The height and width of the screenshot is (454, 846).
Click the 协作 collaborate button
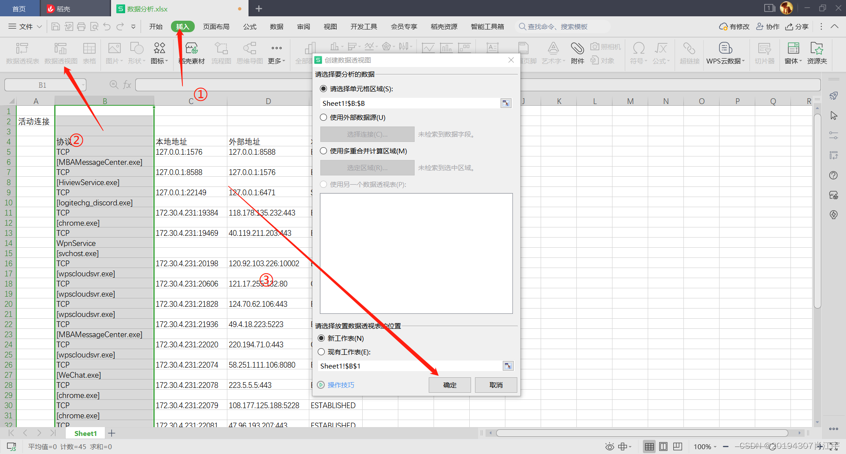click(768, 26)
